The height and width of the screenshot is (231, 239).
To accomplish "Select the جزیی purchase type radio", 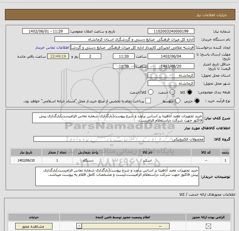I will (x=197, y=101).
